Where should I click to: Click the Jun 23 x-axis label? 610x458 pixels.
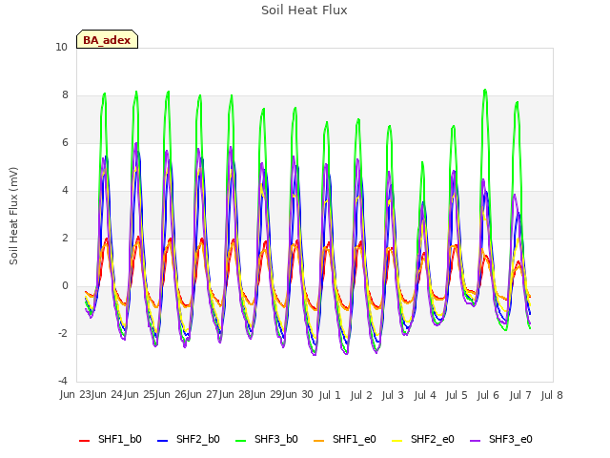(x=76, y=395)
